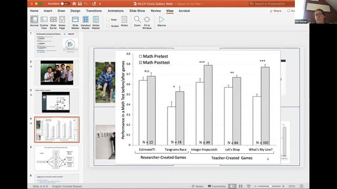Open the Insert tab

(48, 10)
